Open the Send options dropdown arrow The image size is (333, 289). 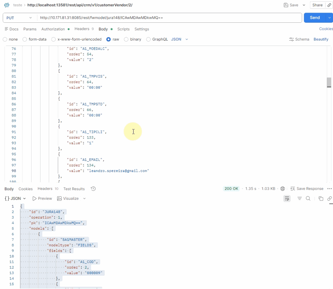(x=329, y=18)
